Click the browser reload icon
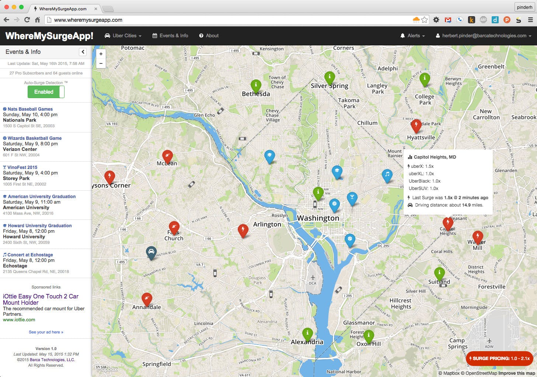Image resolution: width=537 pixels, height=377 pixels. coord(27,20)
